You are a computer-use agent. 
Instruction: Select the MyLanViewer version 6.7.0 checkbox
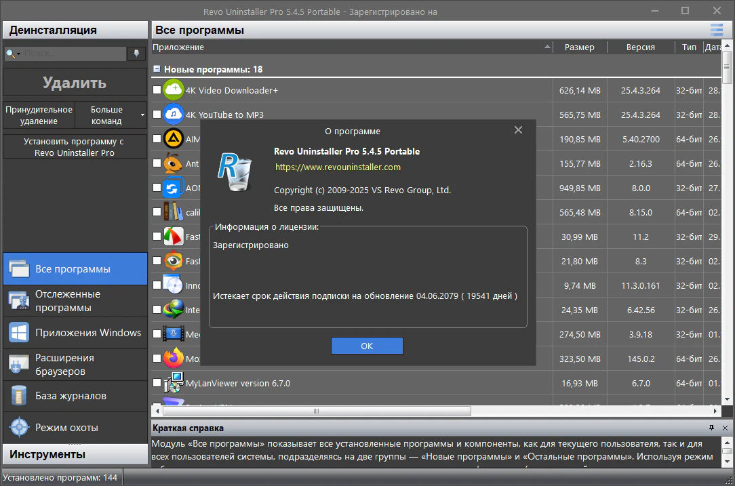pyautogui.click(x=157, y=383)
